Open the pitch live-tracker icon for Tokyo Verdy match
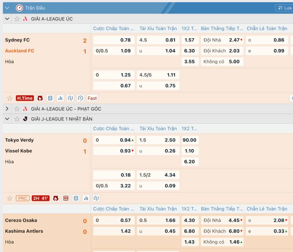Screen dimensions: 293x252 coord(66,198)
